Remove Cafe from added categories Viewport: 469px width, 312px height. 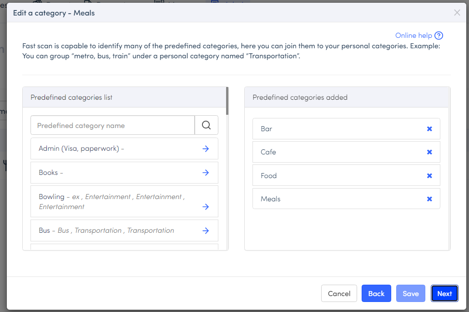coord(429,152)
